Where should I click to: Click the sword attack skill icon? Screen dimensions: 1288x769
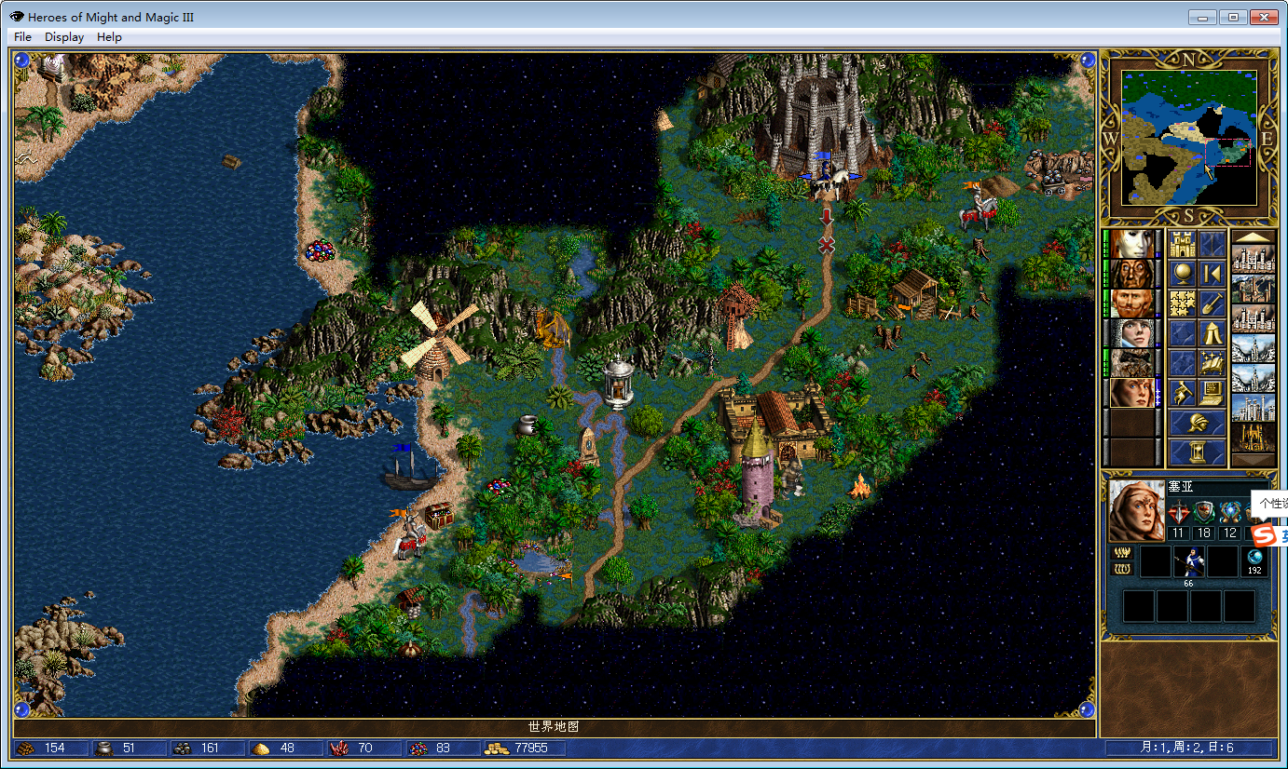[1179, 512]
